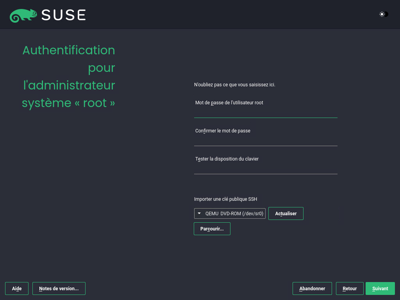Click Abandonner to abort installation
400x300 pixels.
(x=312, y=289)
